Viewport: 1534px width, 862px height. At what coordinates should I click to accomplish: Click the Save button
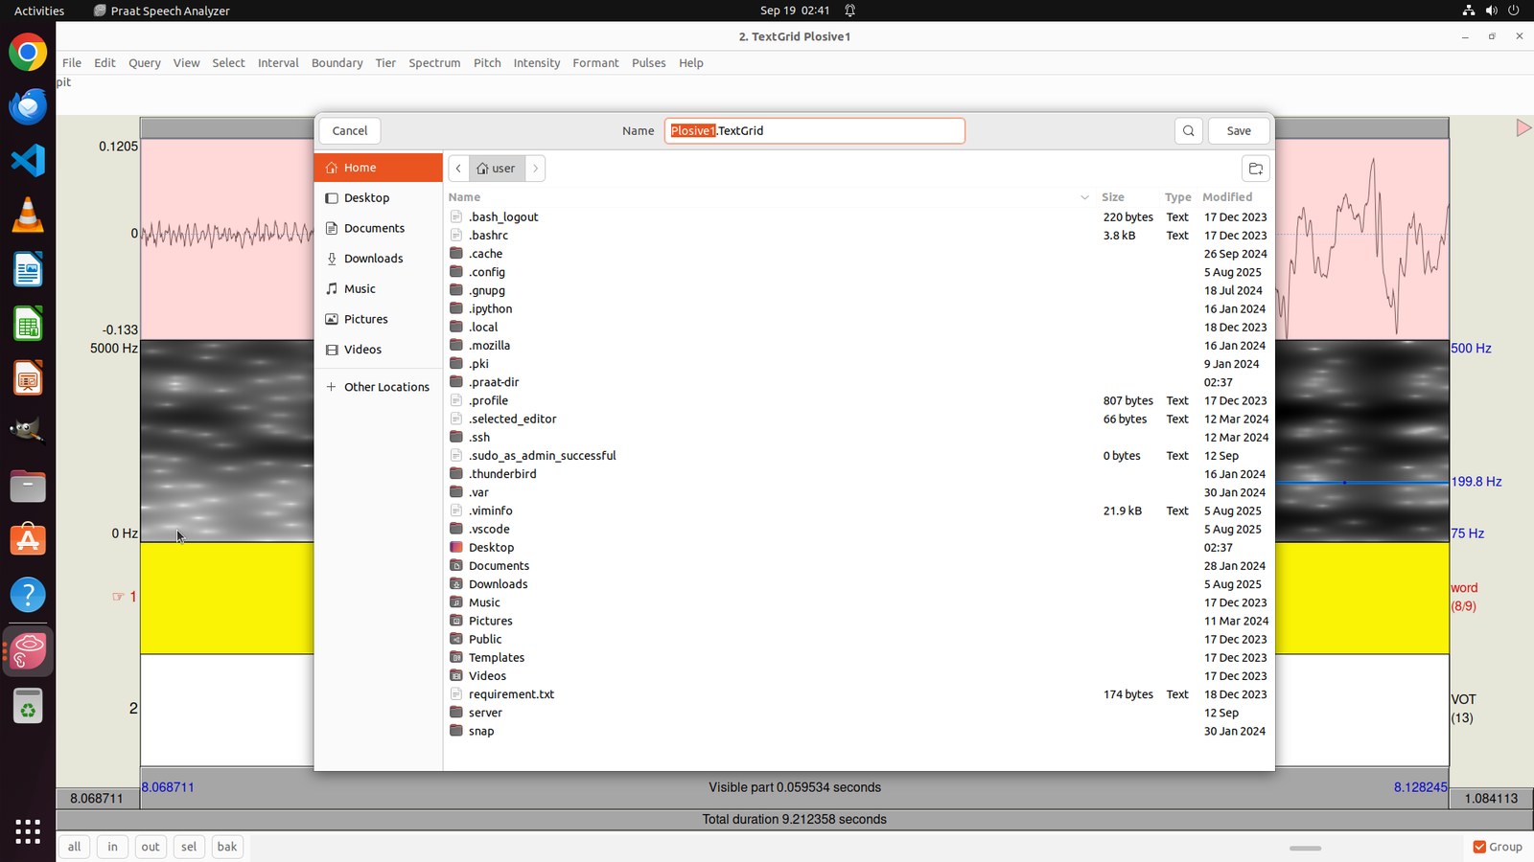coord(1239,131)
